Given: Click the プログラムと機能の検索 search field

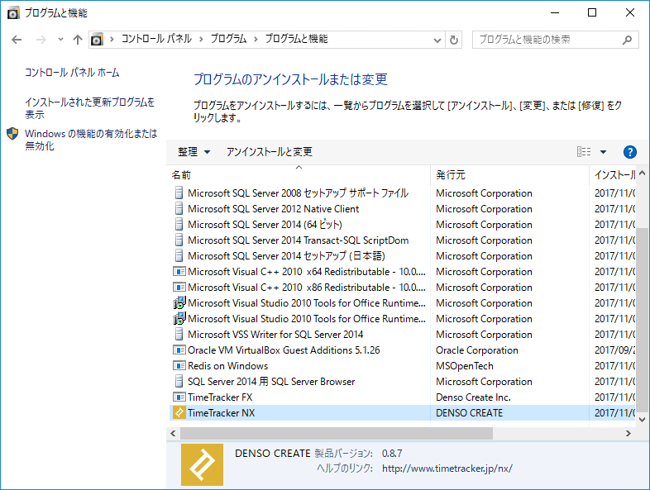Looking at the screenshot, I should 546,40.
